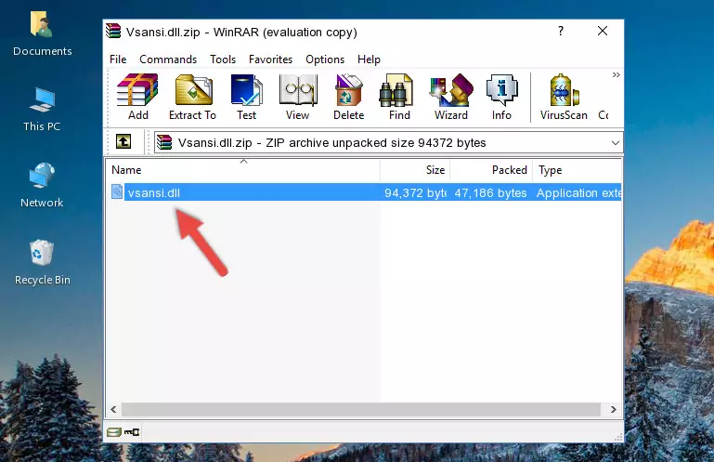This screenshot has height=462, width=714.
Task: Close the WinRAR window
Action: click(x=603, y=31)
